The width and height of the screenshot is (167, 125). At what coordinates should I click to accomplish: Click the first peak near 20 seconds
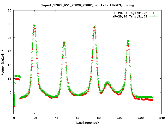tap(34, 26)
